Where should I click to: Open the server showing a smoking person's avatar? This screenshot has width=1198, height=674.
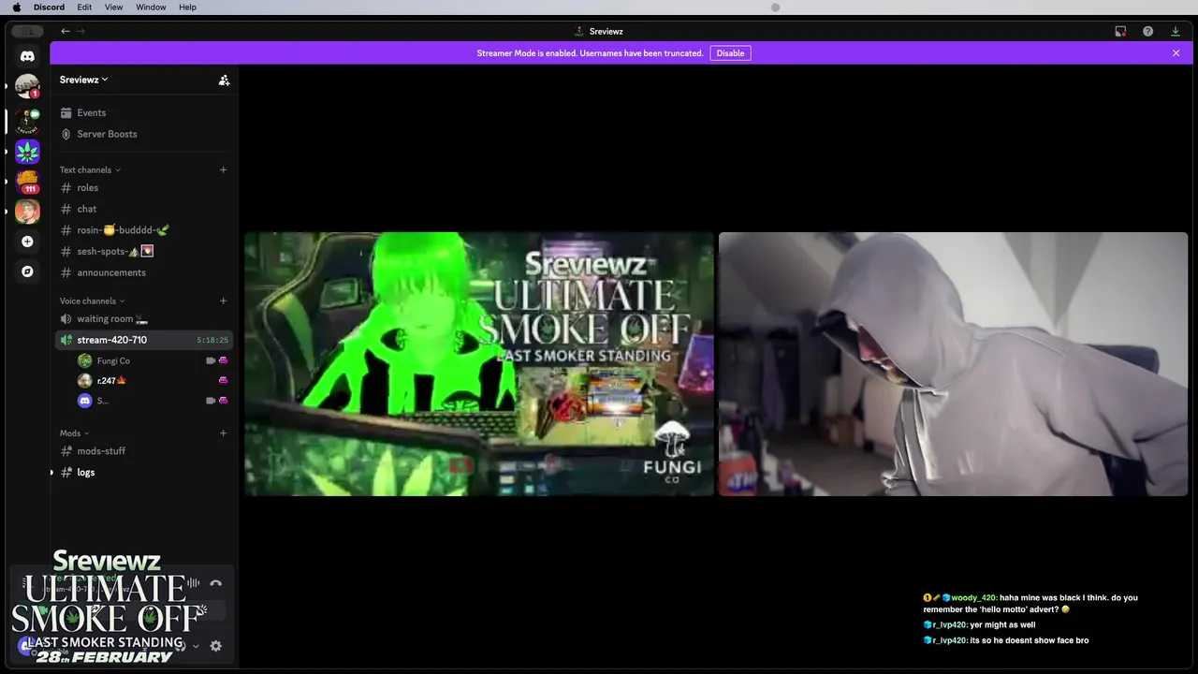click(x=27, y=211)
